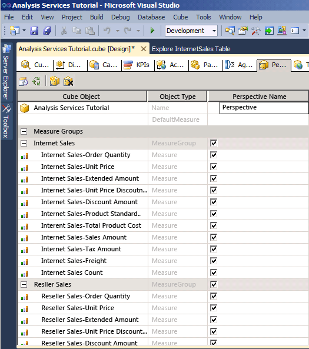Image resolution: width=309 pixels, height=349 pixels.
Task: Open the Cube menu
Action: click(x=181, y=17)
